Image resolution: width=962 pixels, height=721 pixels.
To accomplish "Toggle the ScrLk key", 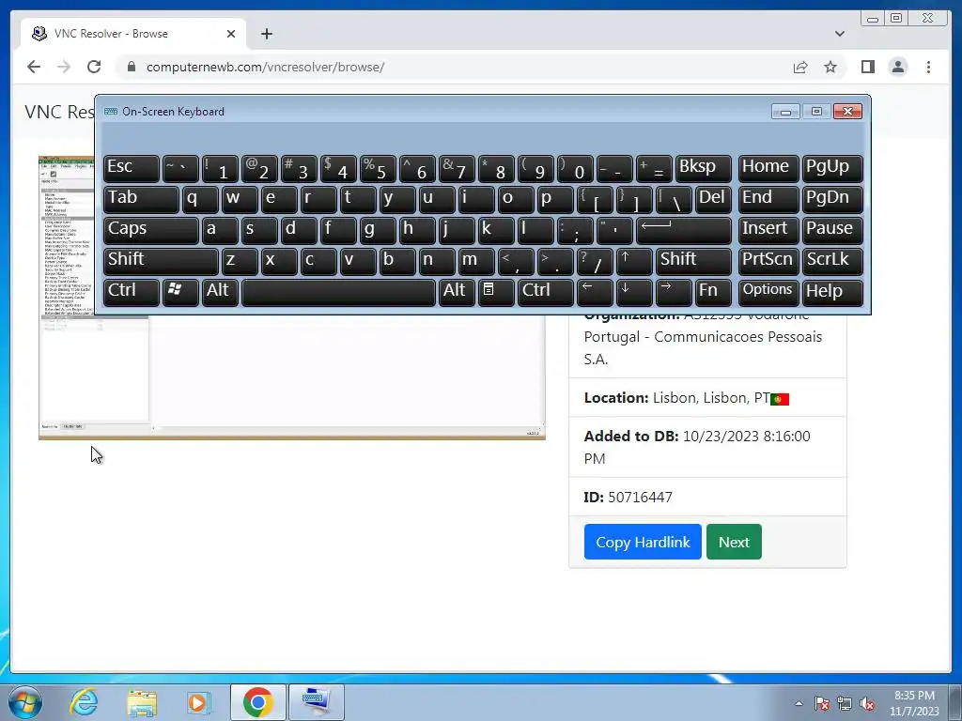I will pos(832,261).
